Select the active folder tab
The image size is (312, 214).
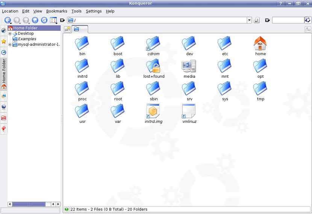80,29
